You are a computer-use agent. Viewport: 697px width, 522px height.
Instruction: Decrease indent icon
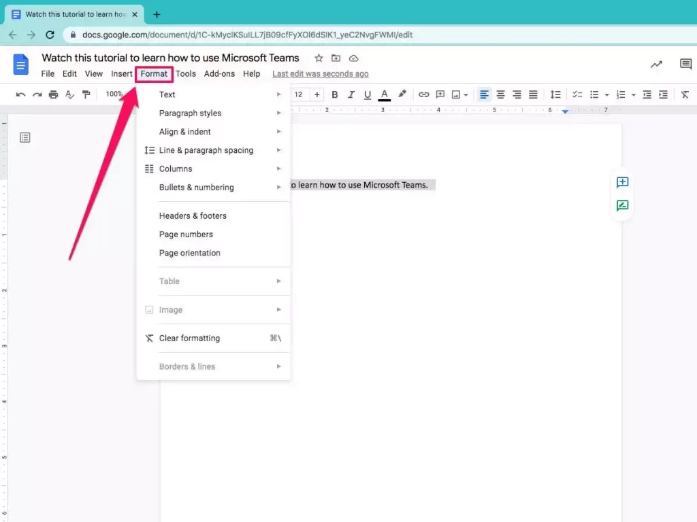(x=647, y=94)
